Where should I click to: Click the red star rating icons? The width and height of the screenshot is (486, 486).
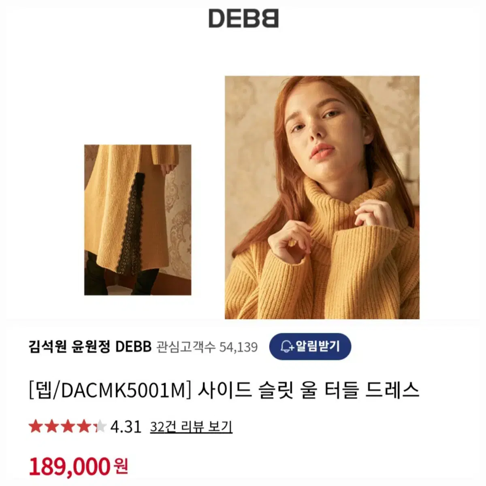point(67,427)
